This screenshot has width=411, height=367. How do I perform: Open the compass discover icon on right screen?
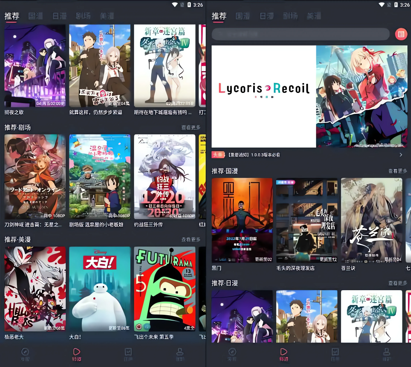(232, 352)
